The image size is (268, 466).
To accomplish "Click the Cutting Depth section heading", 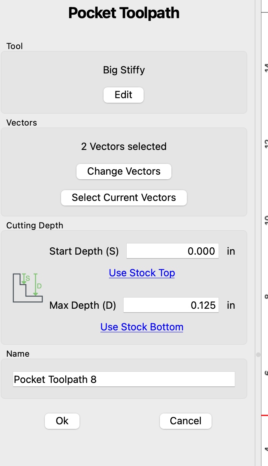I will pos(35,225).
